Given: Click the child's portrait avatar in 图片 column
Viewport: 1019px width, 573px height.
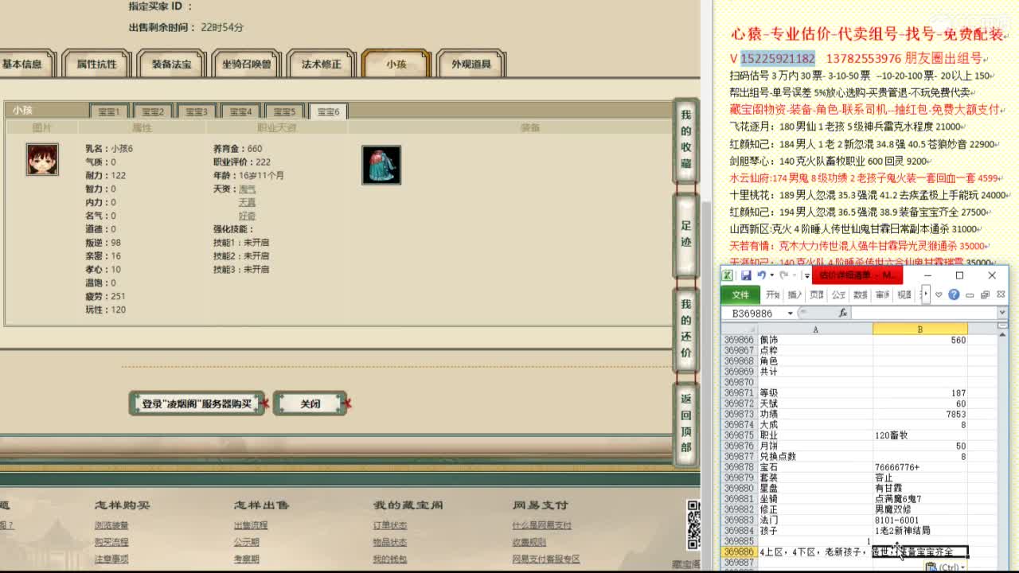Looking at the screenshot, I should pos(41,159).
